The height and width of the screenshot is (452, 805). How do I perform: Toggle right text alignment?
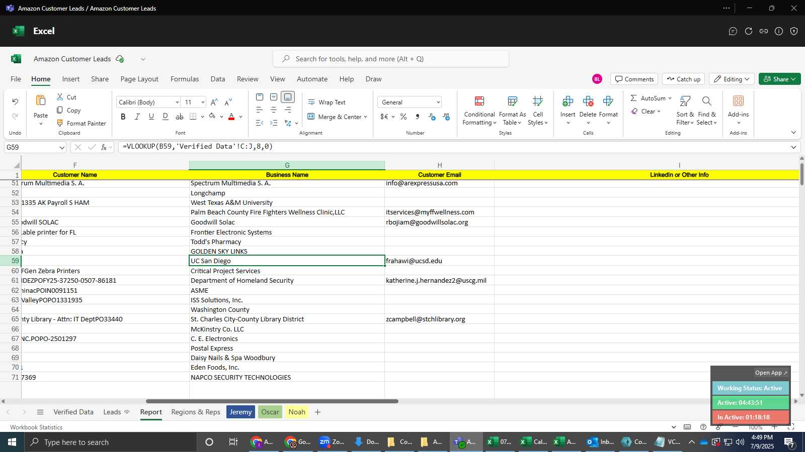[x=288, y=110]
